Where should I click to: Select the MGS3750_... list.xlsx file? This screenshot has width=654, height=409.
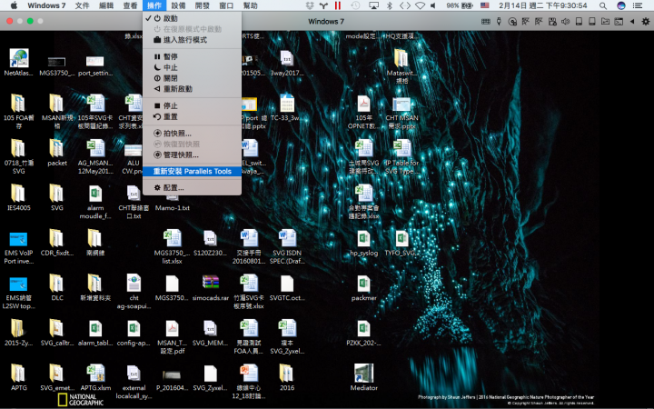click(172, 246)
